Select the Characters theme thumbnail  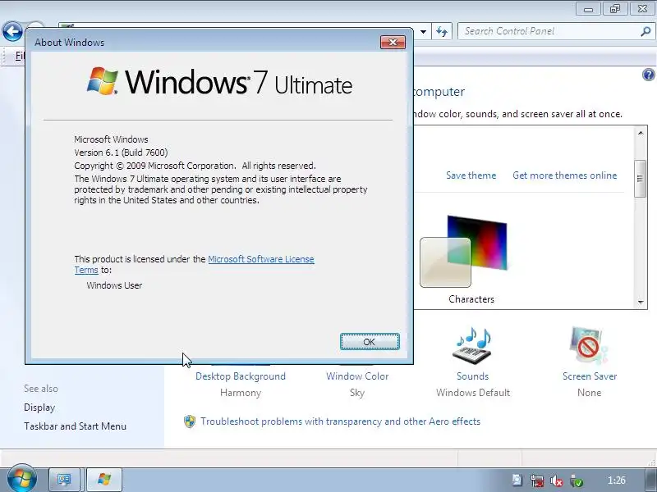(x=464, y=252)
